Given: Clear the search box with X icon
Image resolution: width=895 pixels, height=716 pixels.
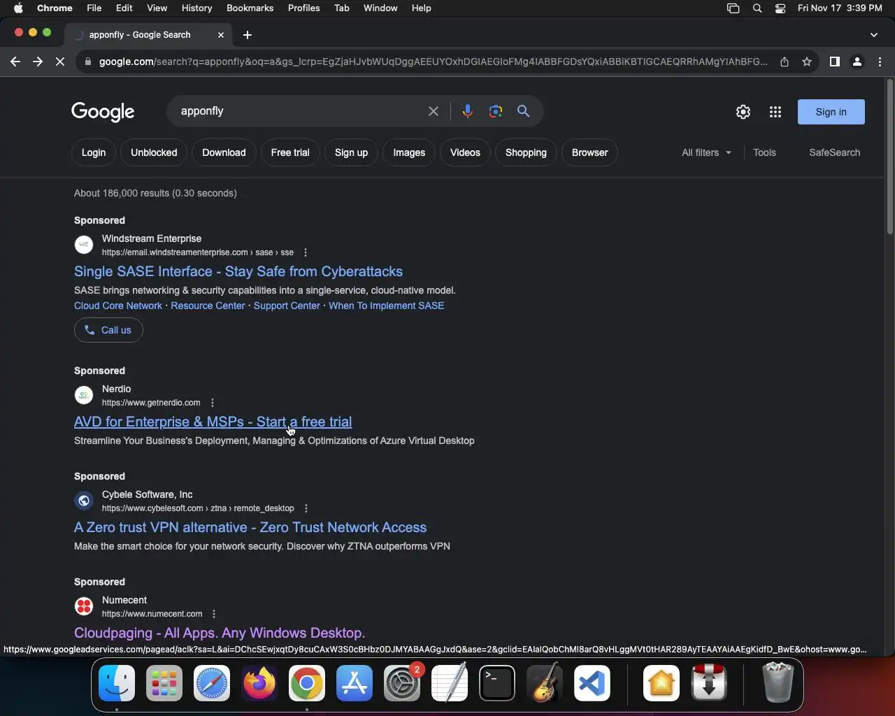Looking at the screenshot, I should pyautogui.click(x=434, y=111).
